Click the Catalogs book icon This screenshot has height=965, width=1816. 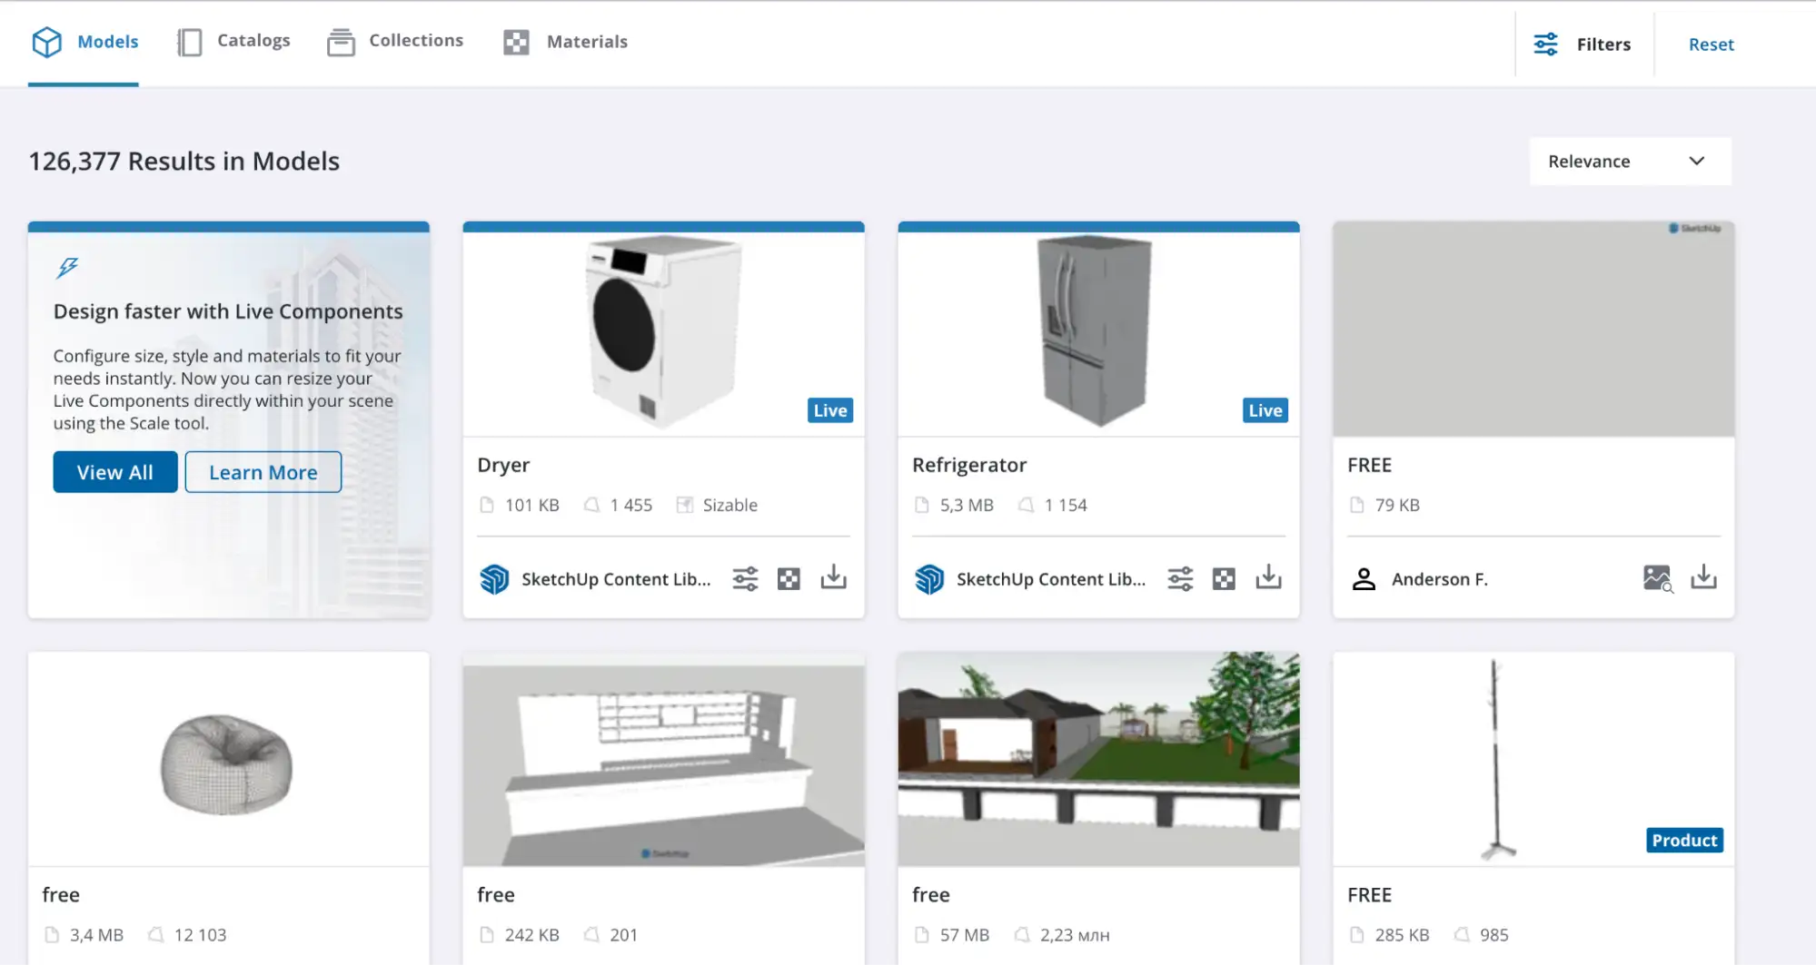click(189, 42)
